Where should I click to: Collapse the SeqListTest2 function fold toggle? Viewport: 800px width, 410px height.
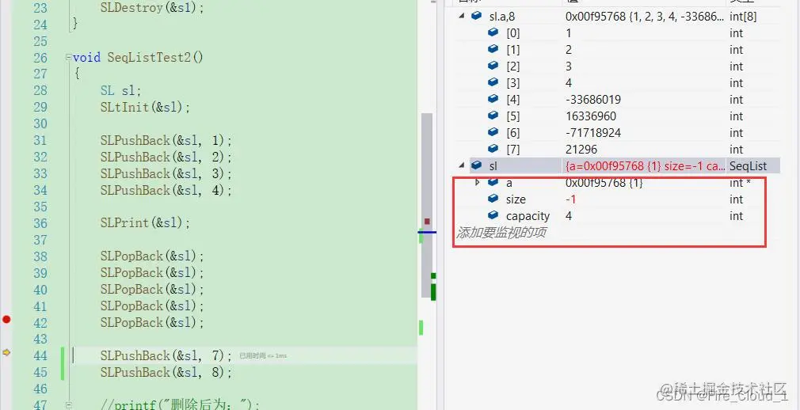click(68, 58)
